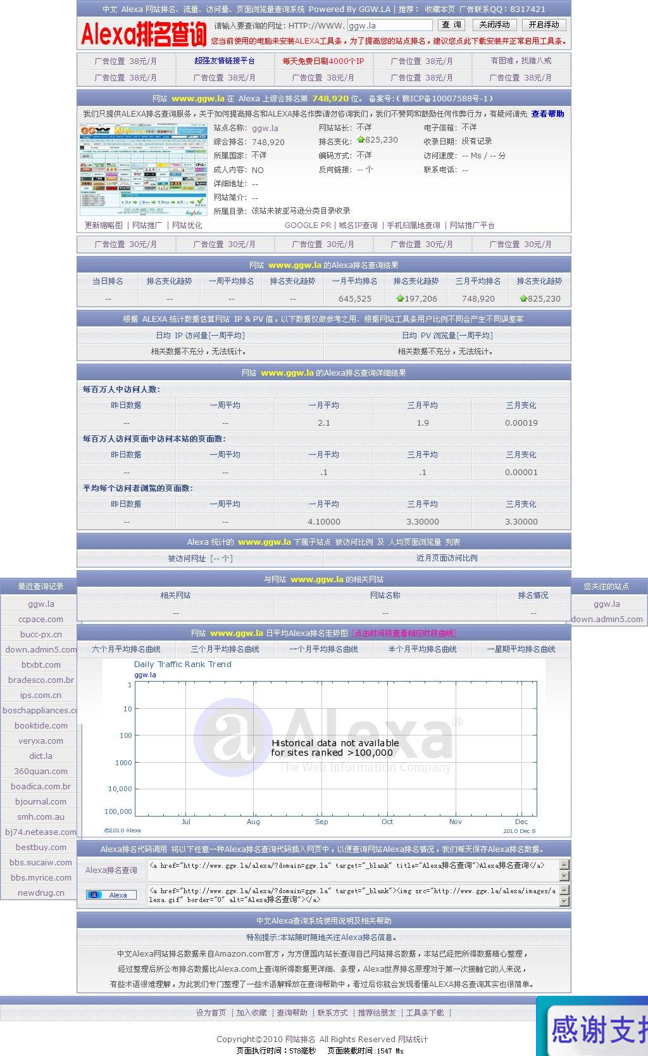648x1056 pixels.
Task: Open 360quan.com in recent queries
Action: (41, 772)
